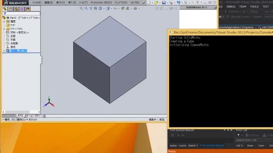Open the PhotoView 360(P) menu
Viewport: 273px width, 153px height.
(x=102, y=3)
